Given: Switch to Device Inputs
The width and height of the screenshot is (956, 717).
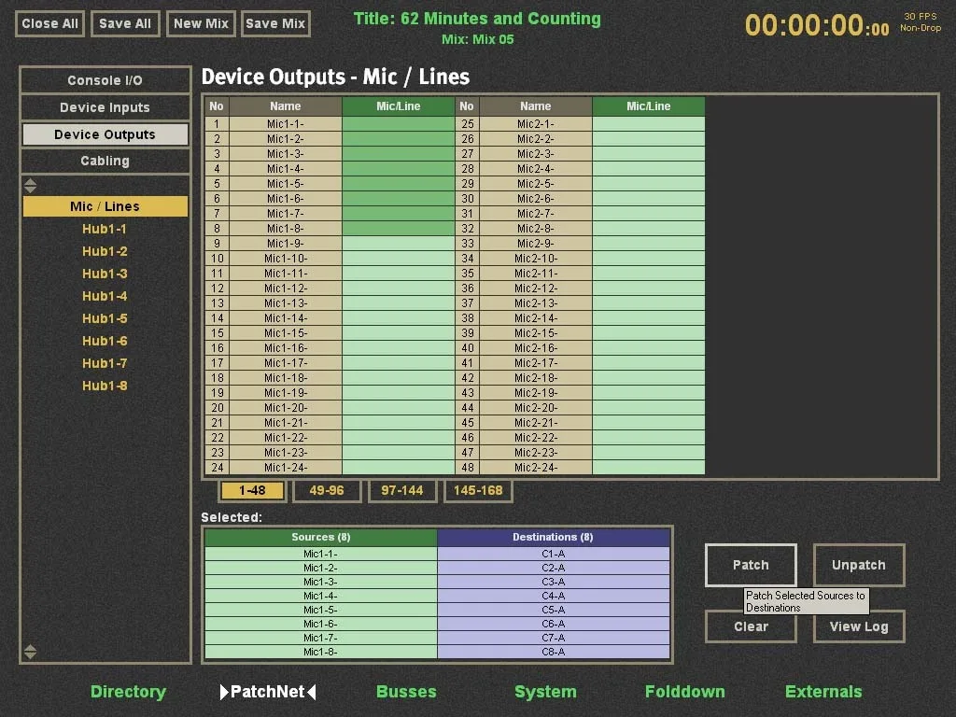Looking at the screenshot, I should point(105,107).
